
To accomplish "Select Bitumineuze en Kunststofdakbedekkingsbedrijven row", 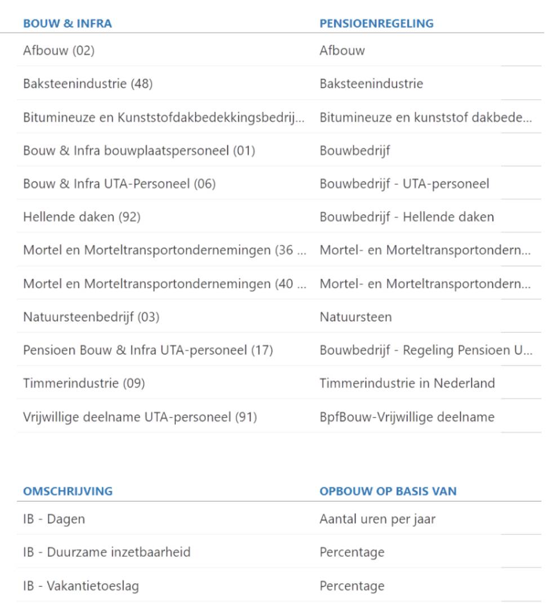I will coord(163,118).
